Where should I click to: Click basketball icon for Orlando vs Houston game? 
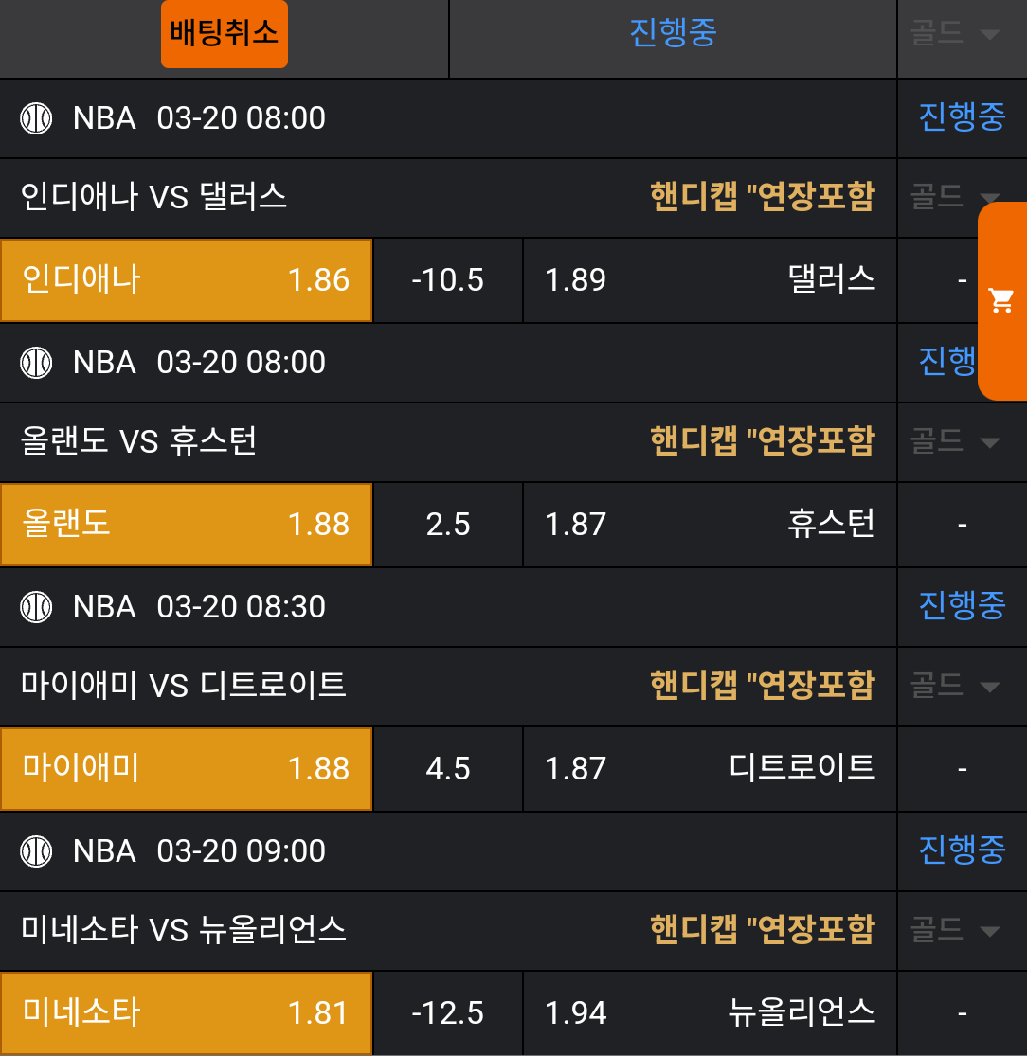point(36,363)
